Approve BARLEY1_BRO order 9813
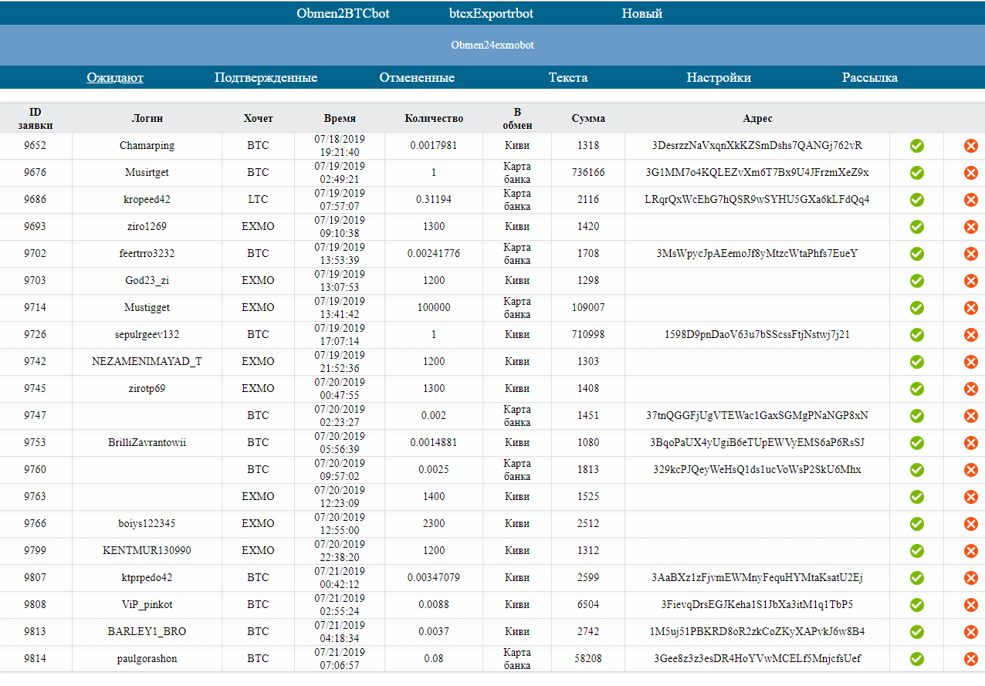The image size is (985, 686). pyautogui.click(x=917, y=632)
